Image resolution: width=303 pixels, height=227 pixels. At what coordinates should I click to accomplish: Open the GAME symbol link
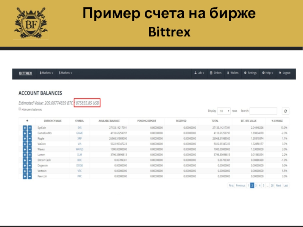coord(80,133)
